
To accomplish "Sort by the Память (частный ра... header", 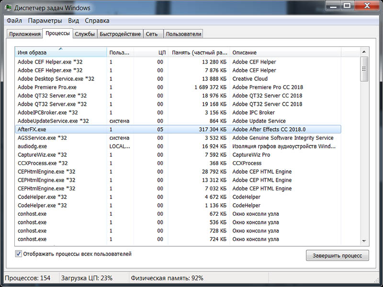I will [199, 52].
